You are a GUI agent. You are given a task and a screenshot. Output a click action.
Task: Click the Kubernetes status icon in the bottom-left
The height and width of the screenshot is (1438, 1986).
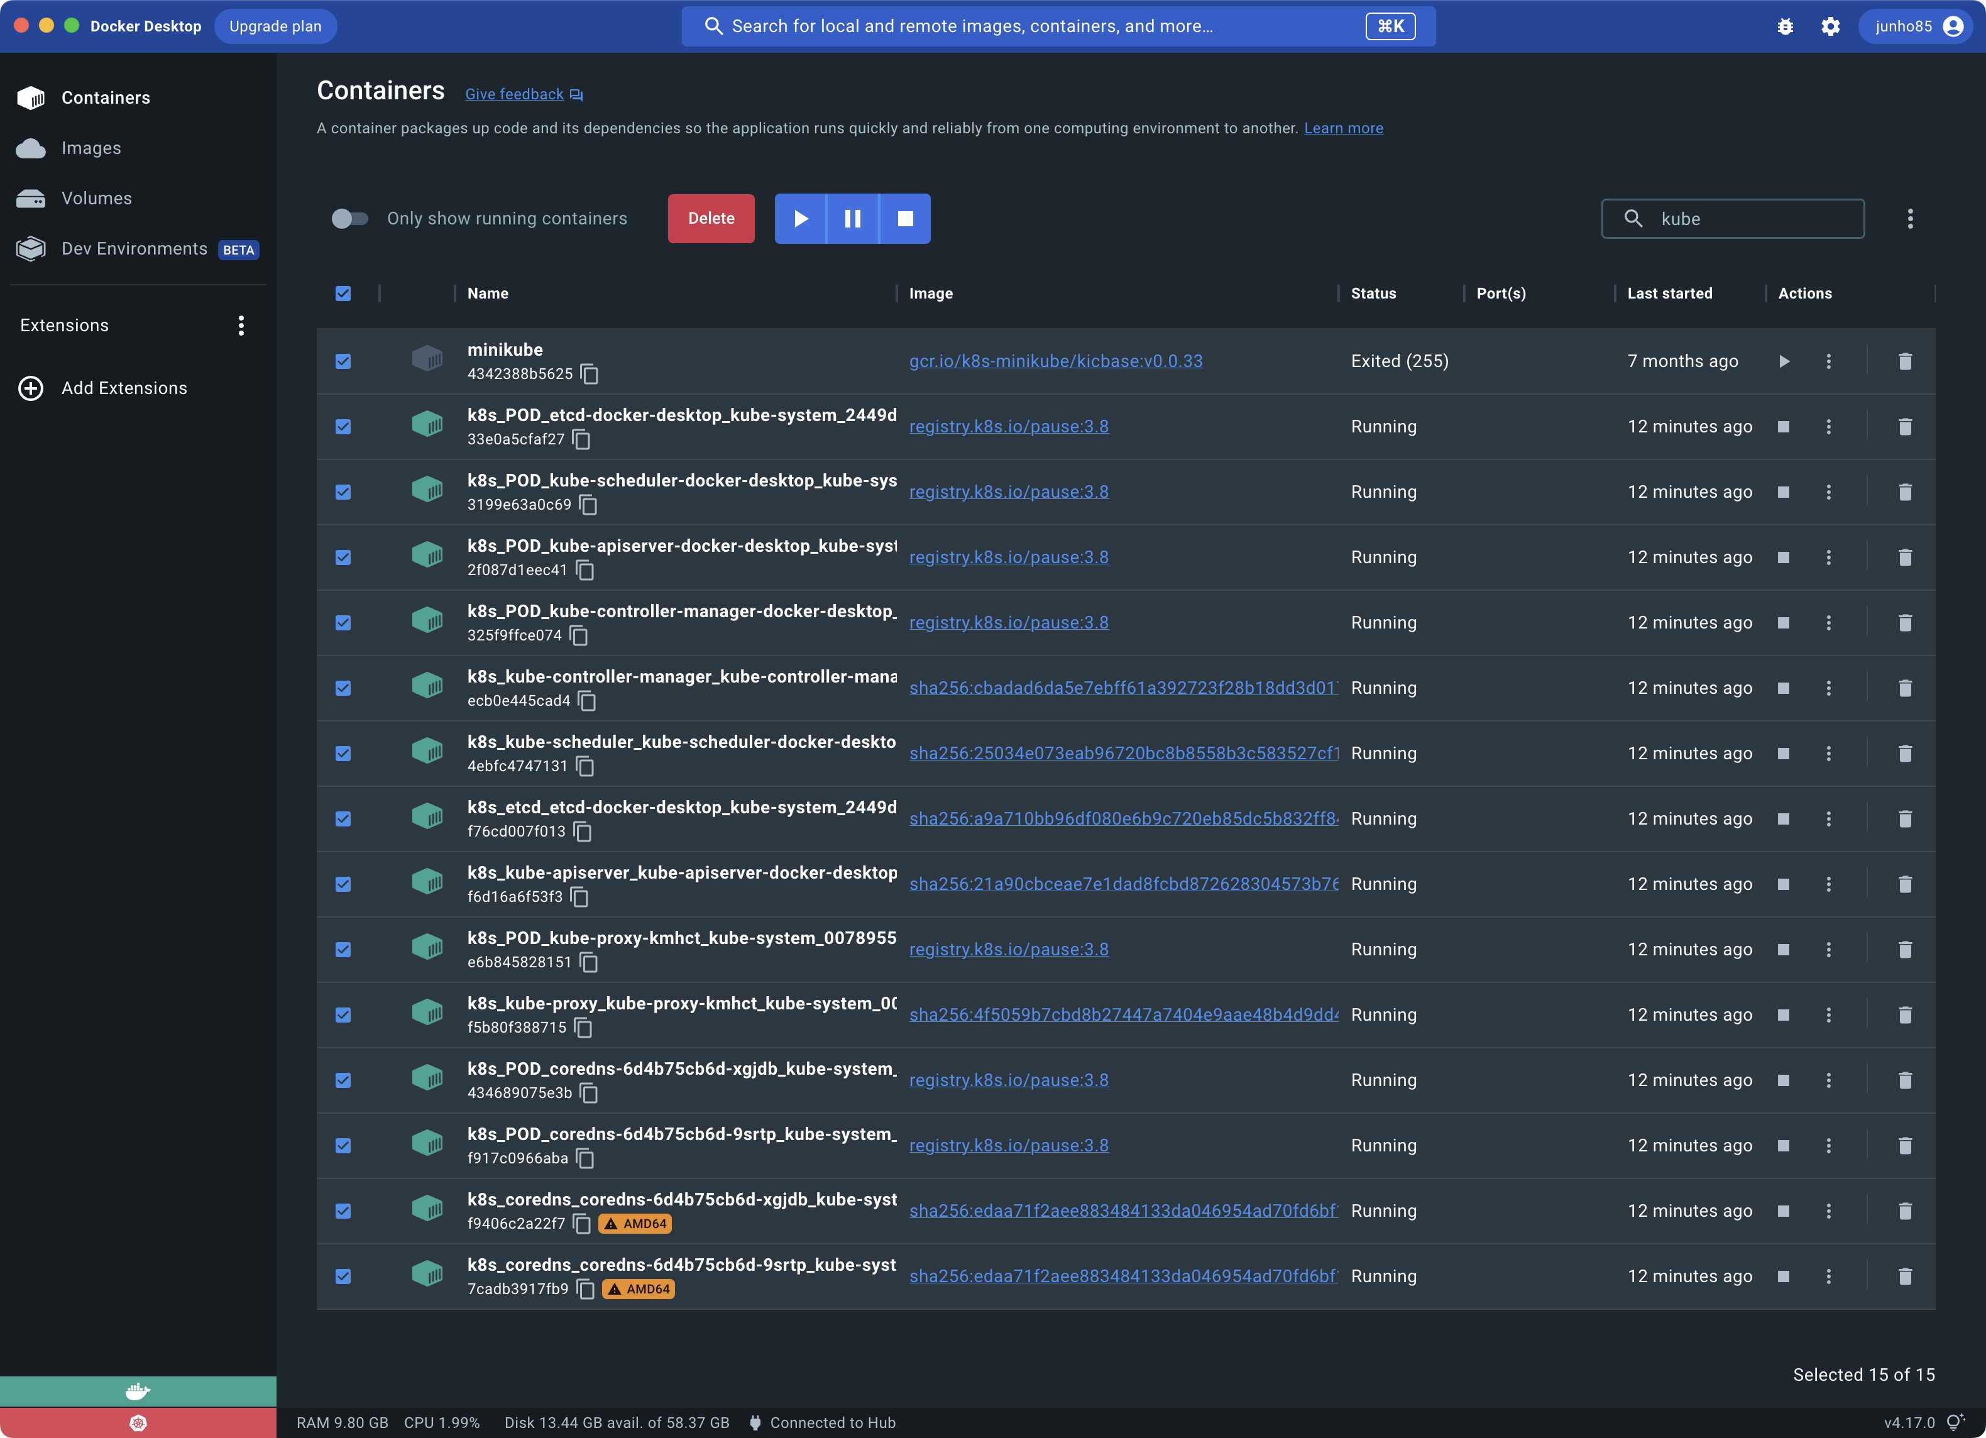coord(138,1423)
